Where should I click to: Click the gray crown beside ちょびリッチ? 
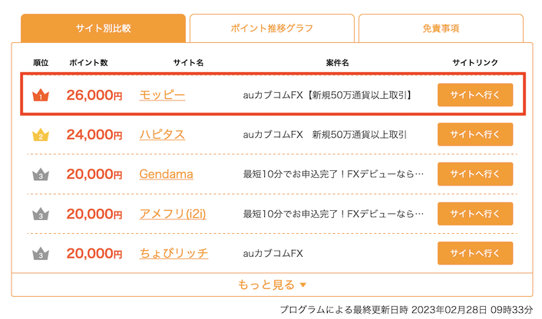(x=41, y=254)
